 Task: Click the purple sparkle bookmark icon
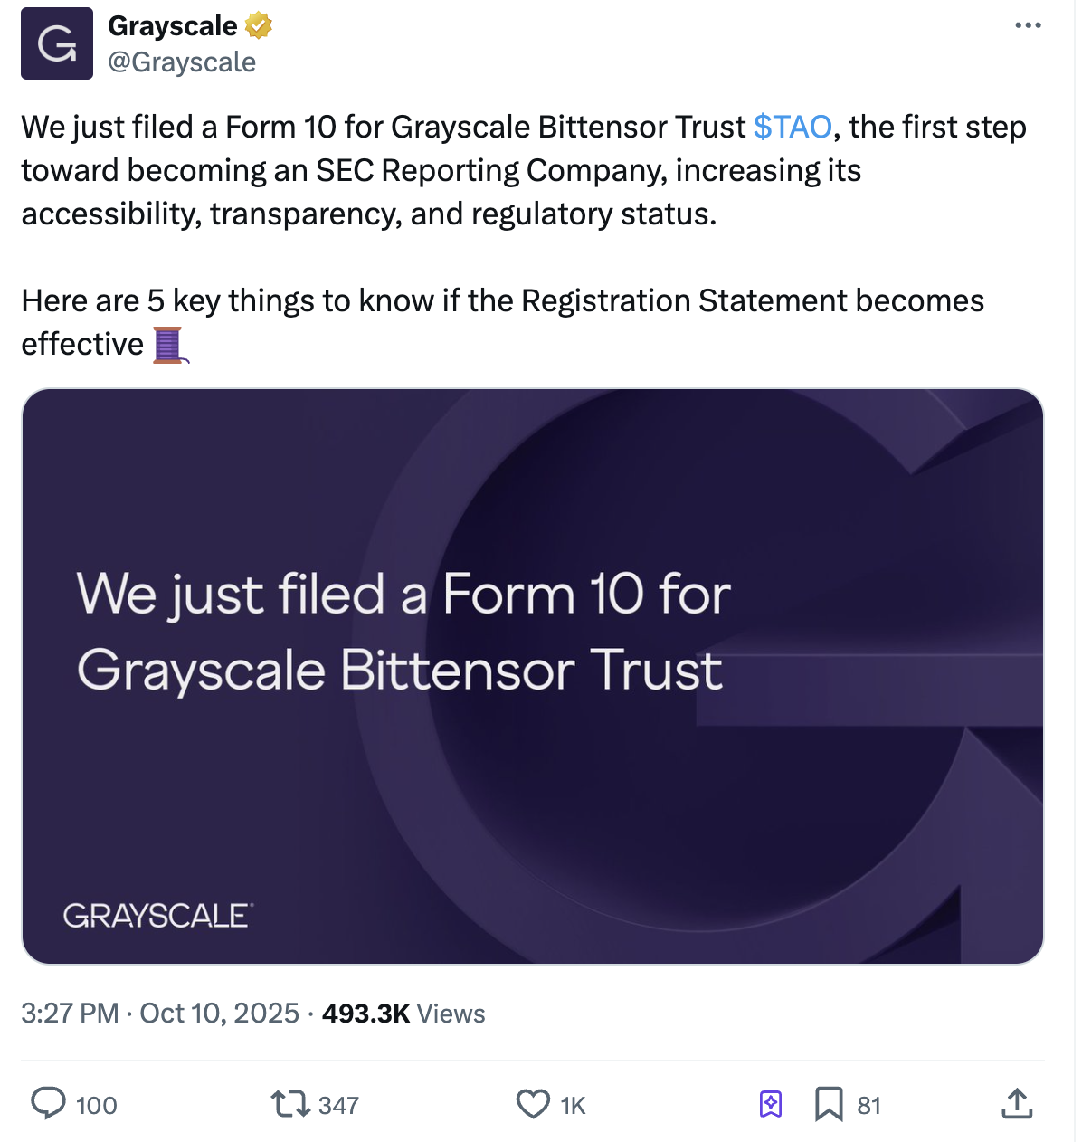click(770, 1104)
